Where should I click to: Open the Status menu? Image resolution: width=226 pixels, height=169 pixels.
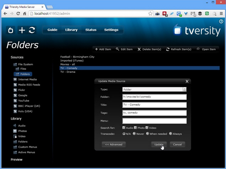pyautogui.click(x=91, y=30)
